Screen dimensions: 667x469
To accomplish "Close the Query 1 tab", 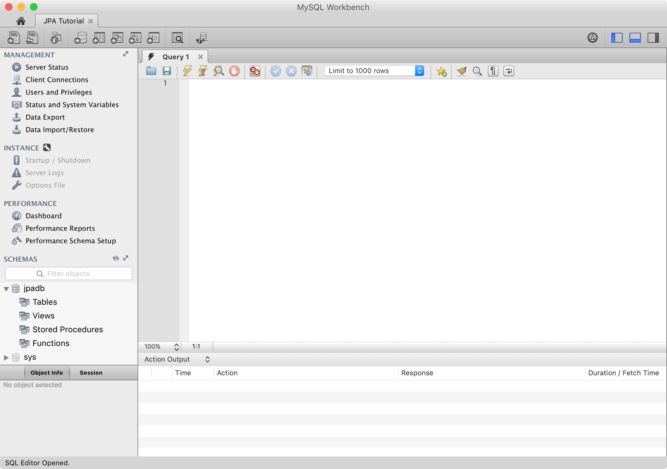I will (201, 57).
